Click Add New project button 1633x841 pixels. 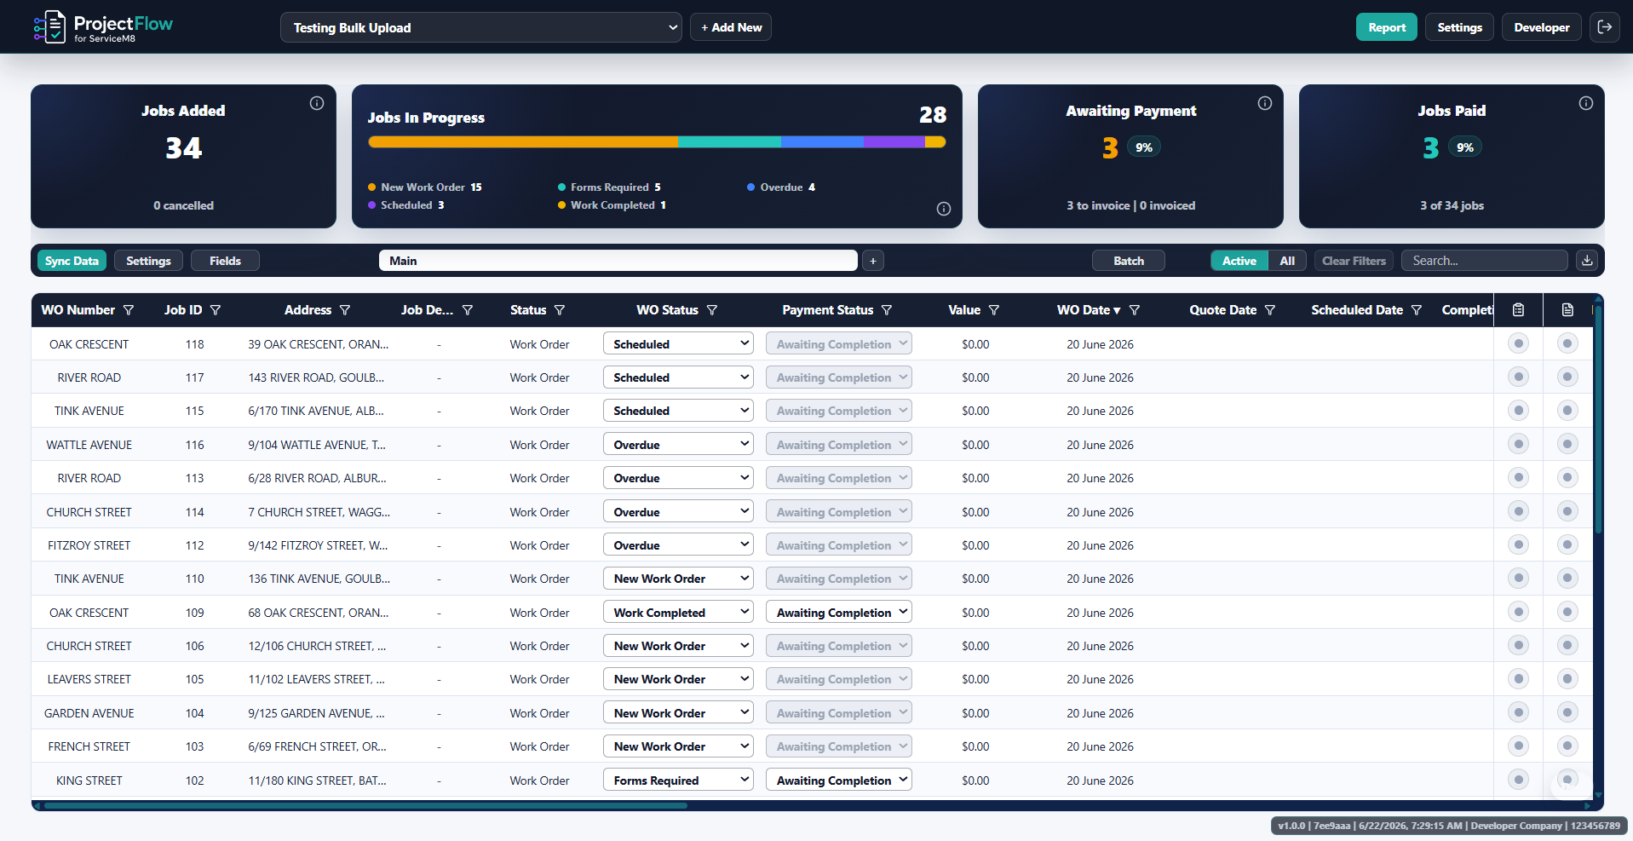(x=731, y=27)
